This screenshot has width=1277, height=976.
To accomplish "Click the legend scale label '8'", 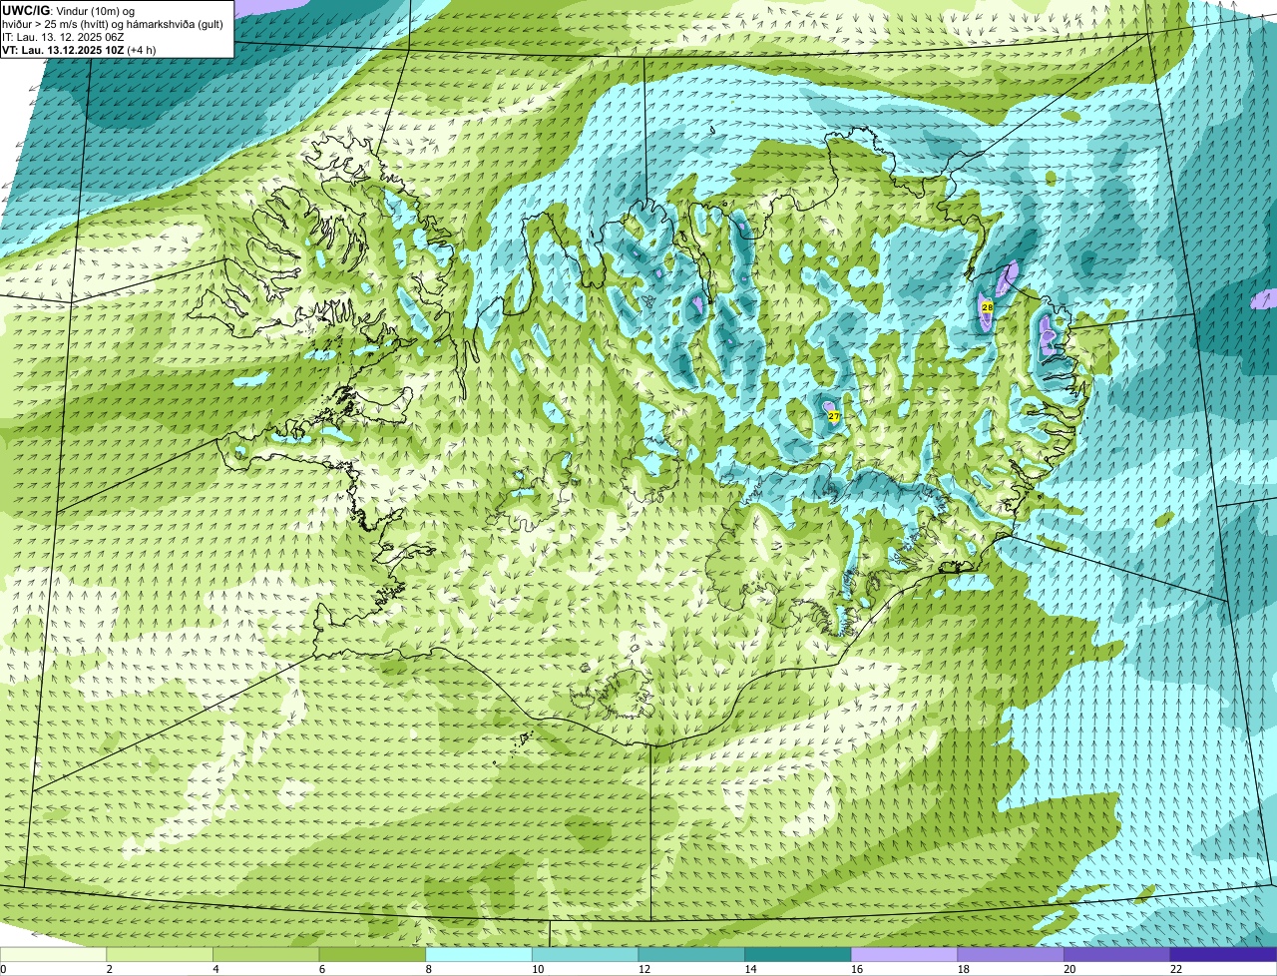I will click(428, 969).
